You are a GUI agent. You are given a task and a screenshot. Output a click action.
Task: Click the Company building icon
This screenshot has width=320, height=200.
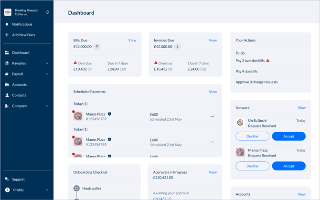(x=7, y=106)
